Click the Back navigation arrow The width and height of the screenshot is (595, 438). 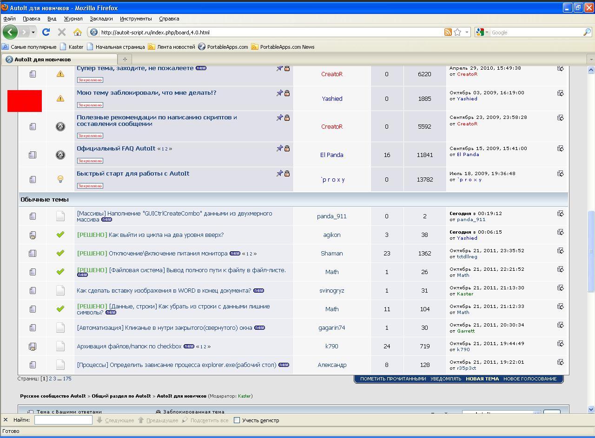[10, 32]
